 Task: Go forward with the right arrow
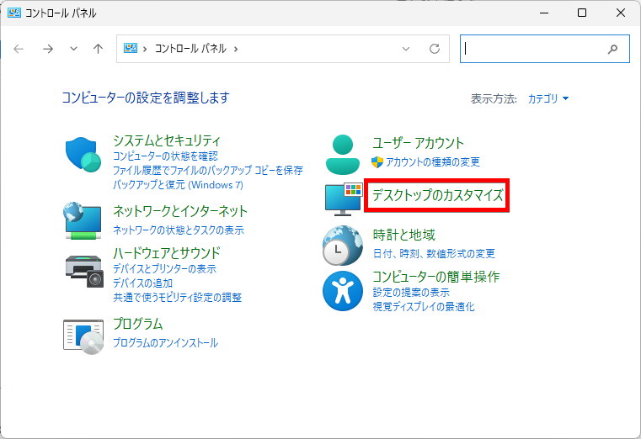click(x=48, y=49)
